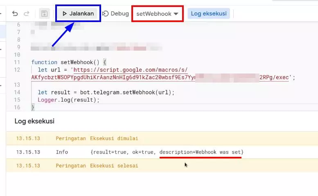Select the Eksekusi selesai log entry
The height and width of the screenshot is (196, 318).
pos(114,166)
